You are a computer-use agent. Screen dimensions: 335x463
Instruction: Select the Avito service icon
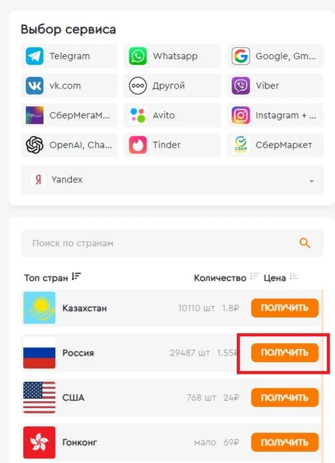137,115
